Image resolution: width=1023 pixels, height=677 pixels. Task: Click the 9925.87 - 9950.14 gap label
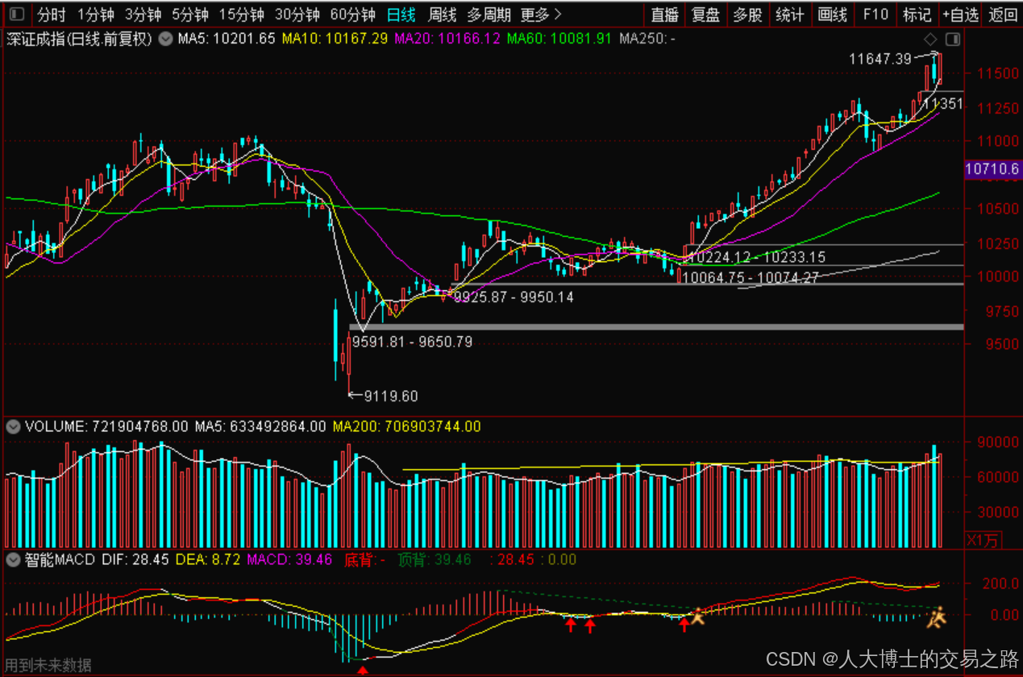point(514,297)
